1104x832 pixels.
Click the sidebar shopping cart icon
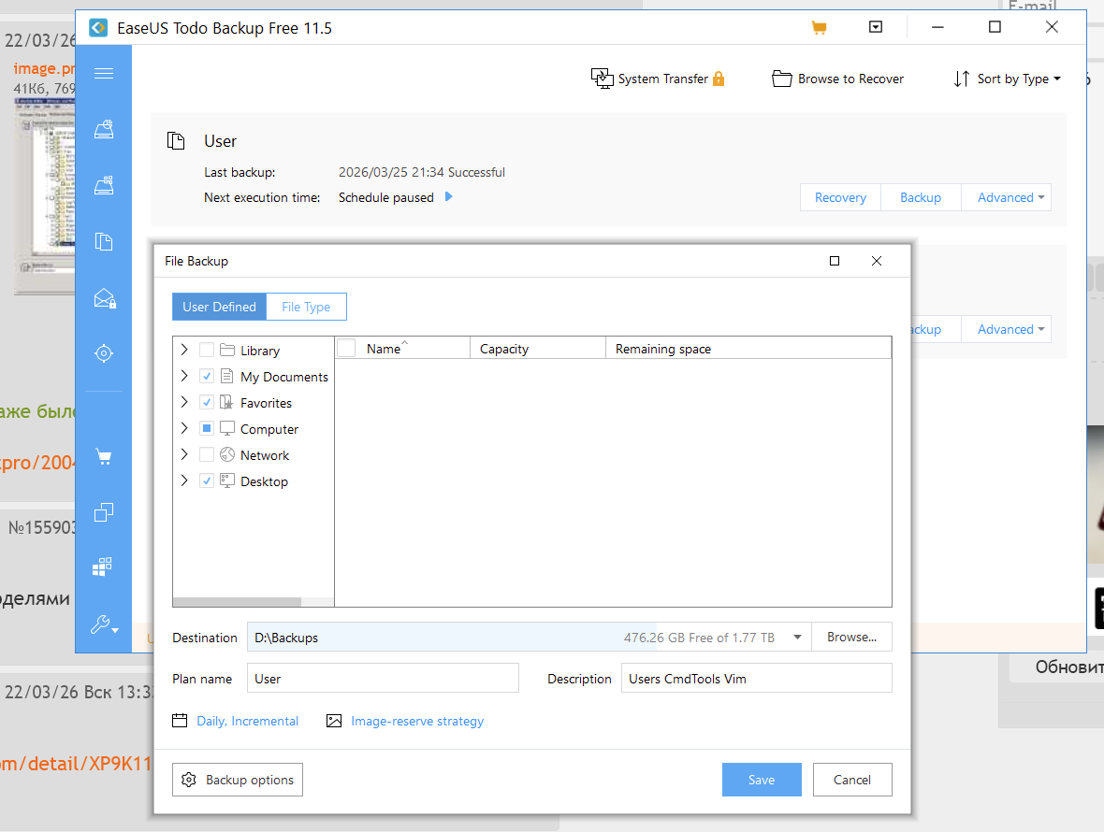click(x=104, y=457)
